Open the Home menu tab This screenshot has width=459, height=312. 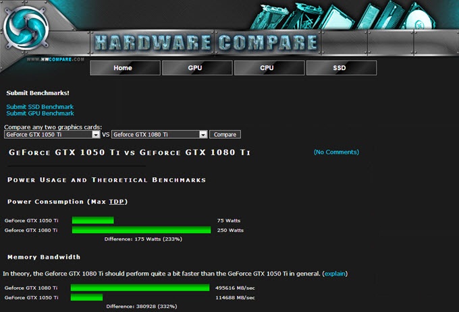[x=126, y=68]
